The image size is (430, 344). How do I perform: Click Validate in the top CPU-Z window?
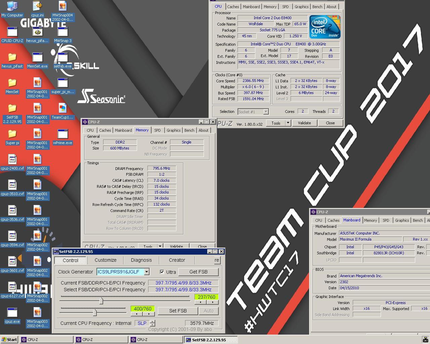(x=304, y=123)
